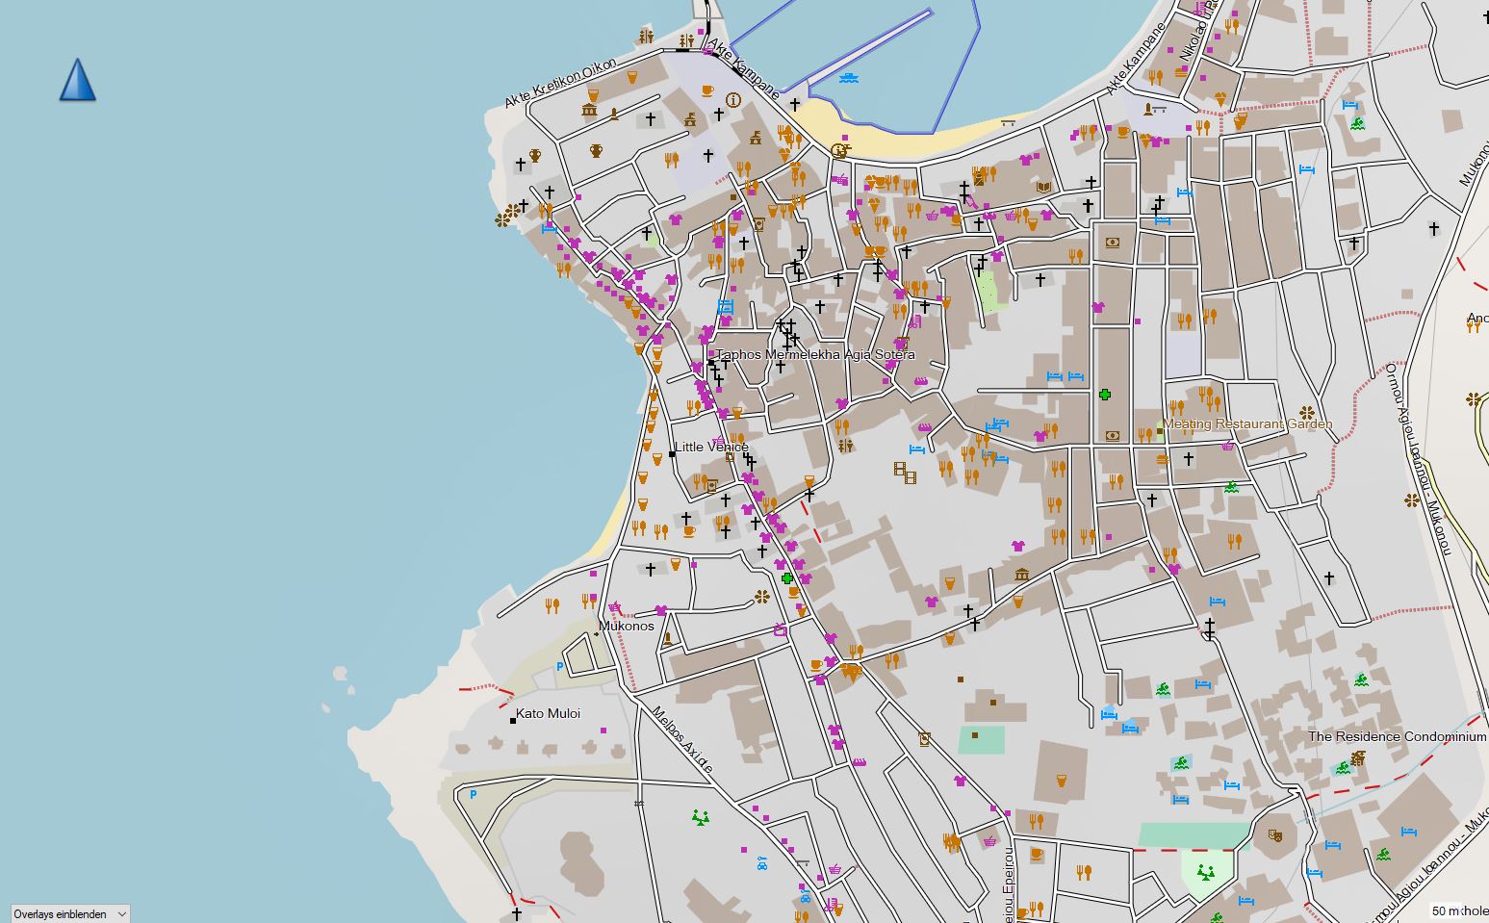Click the cinema film strip icon
1489x923 pixels.
904,471
